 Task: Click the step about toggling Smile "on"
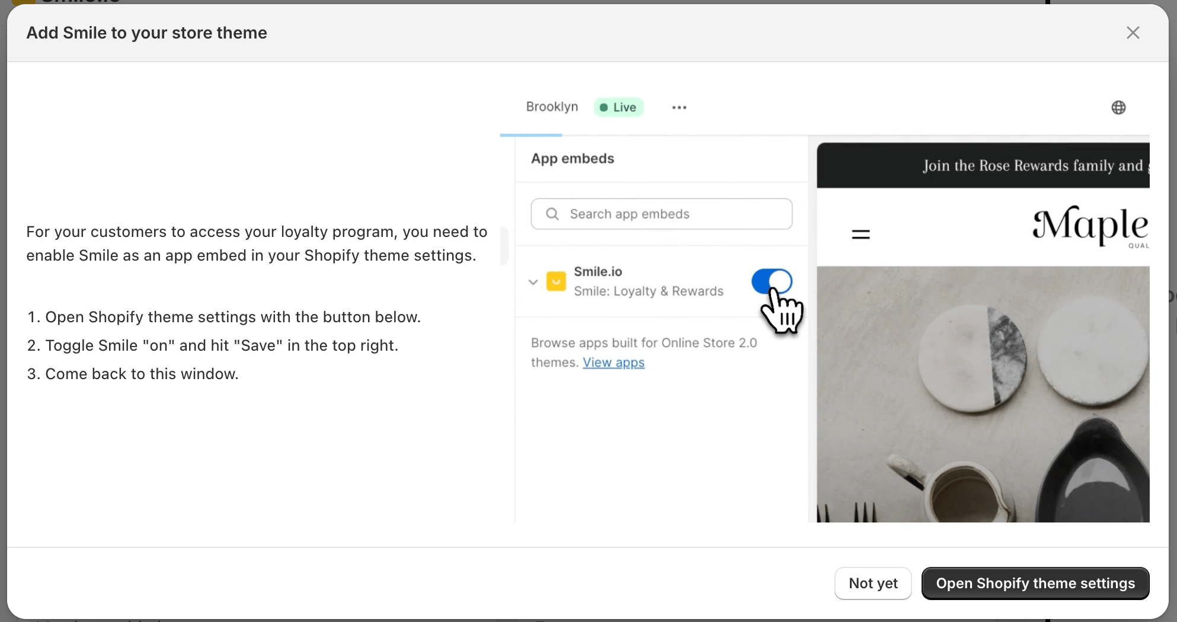pyautogui.click(x=222, y=345)
